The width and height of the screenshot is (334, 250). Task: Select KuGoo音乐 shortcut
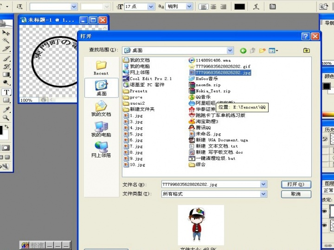[x=204, y=79]
